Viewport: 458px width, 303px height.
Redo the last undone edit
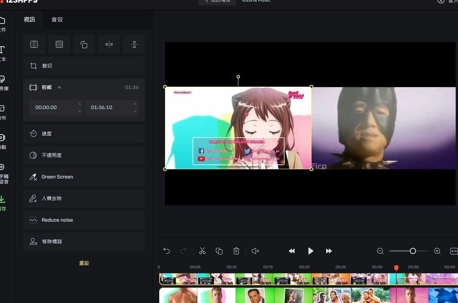click(x=183, y=251)
